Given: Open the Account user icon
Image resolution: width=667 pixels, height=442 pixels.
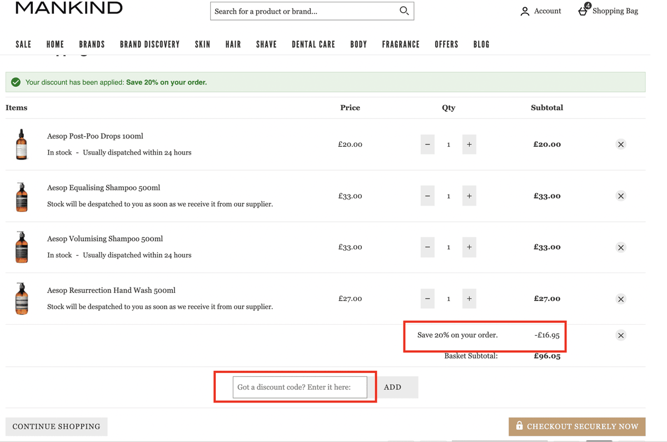Looking at the screenshot, I should pos(525,11).
